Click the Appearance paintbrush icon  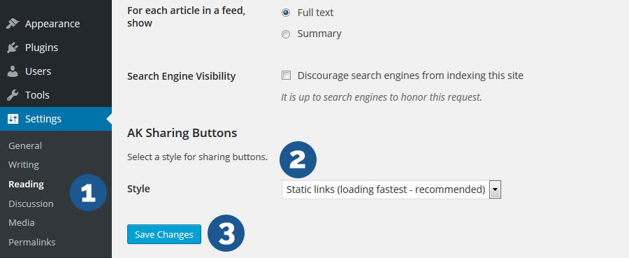coord(13,24)
